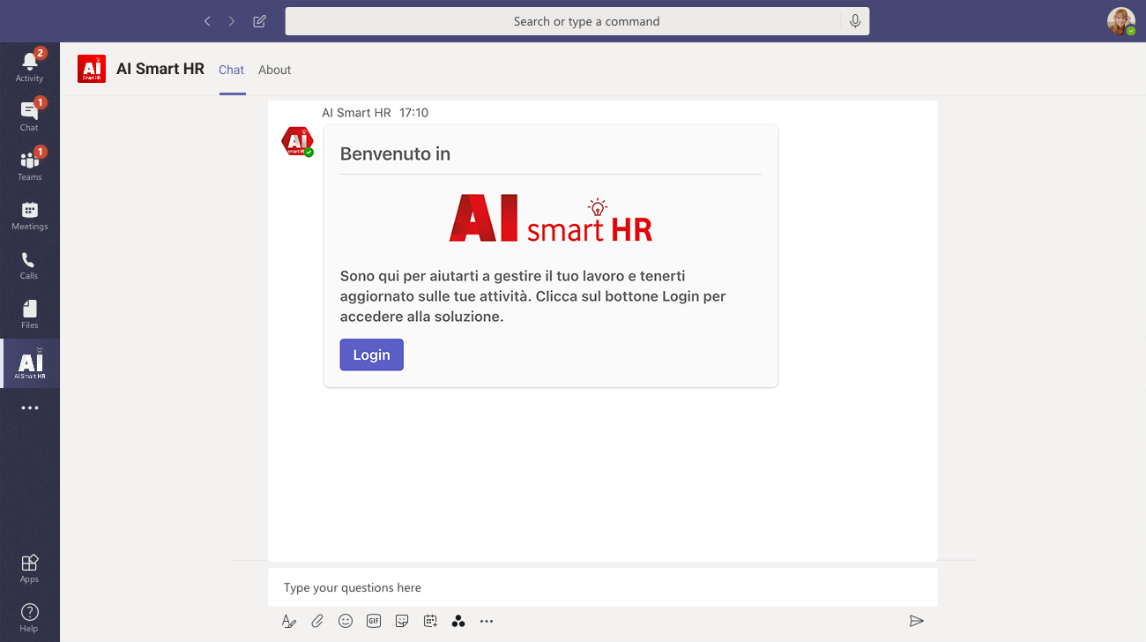Click the AI smart HR banner image
This screenshot has width=1146, height=642.
point(551,220)
